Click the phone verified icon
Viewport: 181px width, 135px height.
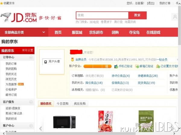[116, 66]
